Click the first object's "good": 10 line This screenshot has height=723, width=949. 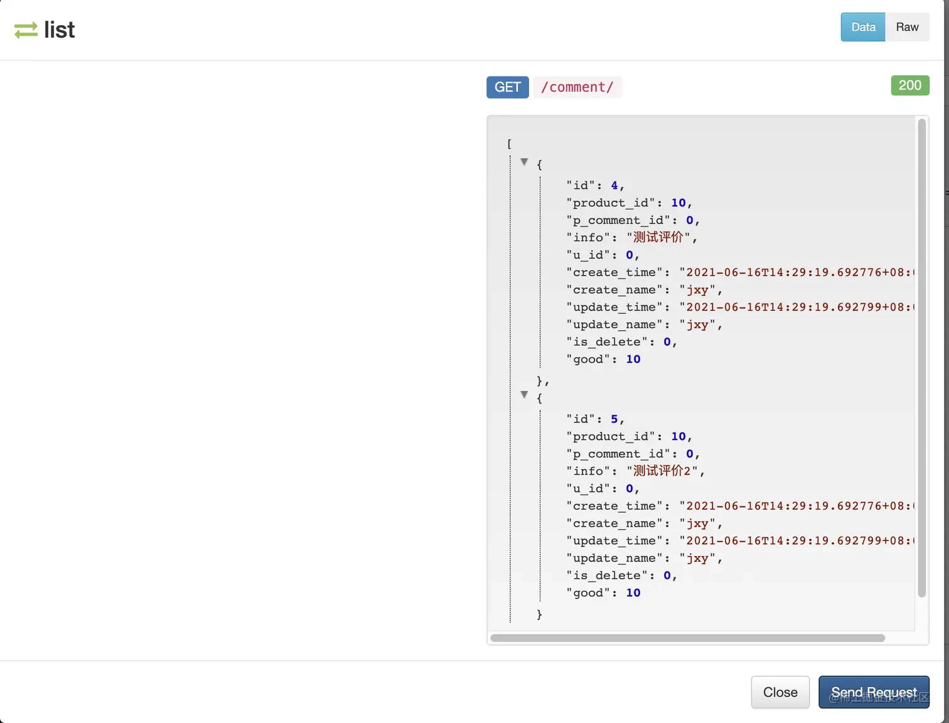coord(603,359)
